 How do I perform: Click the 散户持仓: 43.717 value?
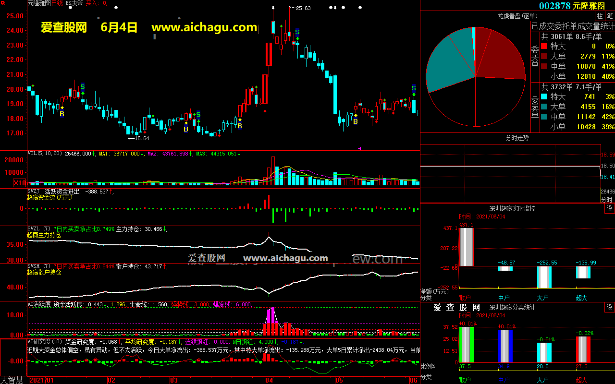[139, 266]
